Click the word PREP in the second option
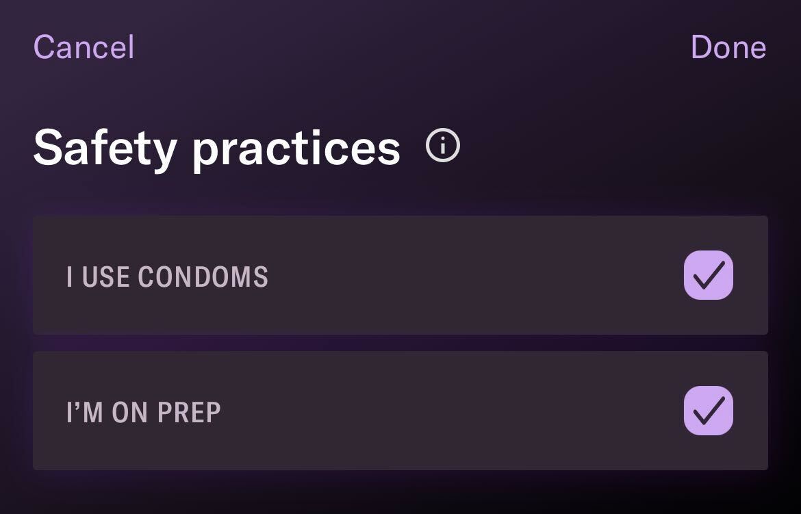This screenshot has height=514, width=801. click(189, 412)
